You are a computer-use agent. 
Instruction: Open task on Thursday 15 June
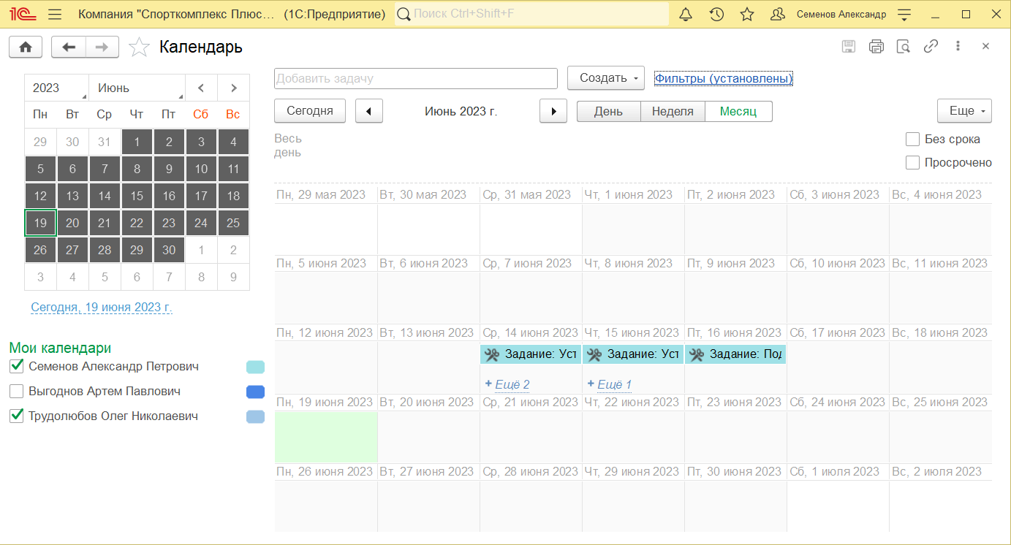click(x=633, y=354)
